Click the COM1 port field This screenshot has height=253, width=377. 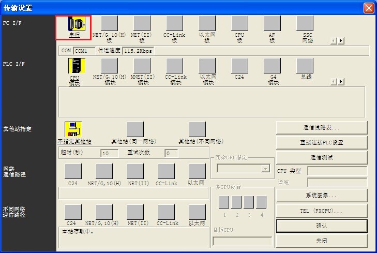(84, 51)
